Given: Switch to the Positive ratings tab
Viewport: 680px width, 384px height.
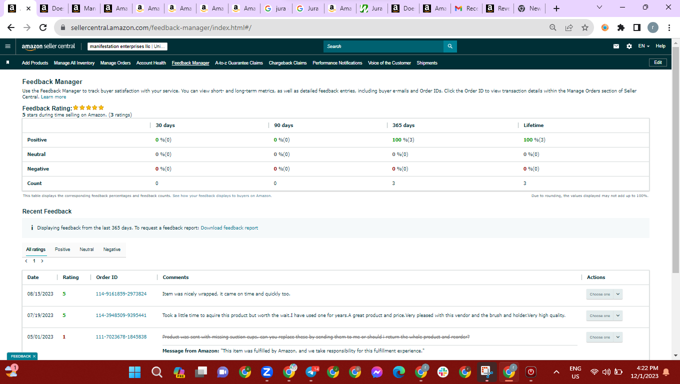Looking at the screenshot, I should pyautogui.click(x=62, y=249).
